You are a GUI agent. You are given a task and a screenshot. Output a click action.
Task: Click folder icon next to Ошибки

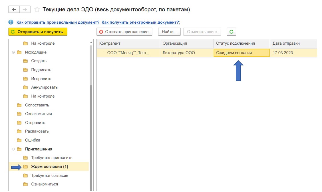point(19,140)
